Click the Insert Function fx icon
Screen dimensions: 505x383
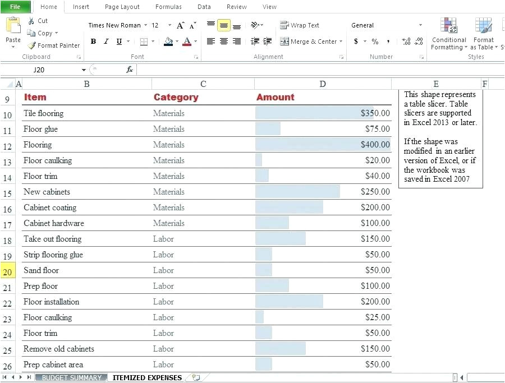[x=130, y=70]
